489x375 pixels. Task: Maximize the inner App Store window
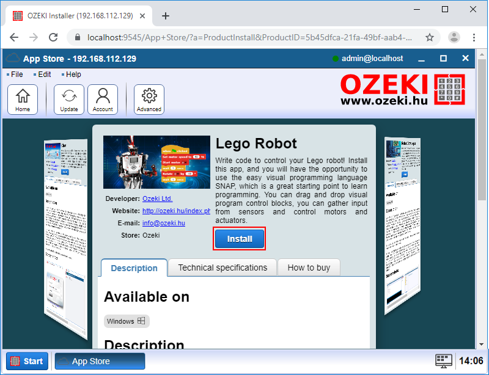[x=444, y=59]
